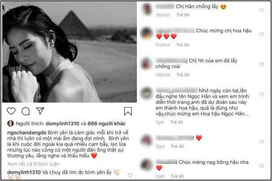Screen dimensions: 272x181
Task: View the liker avatar beside 'Người thích'
Action: click(x=10, y=124)
